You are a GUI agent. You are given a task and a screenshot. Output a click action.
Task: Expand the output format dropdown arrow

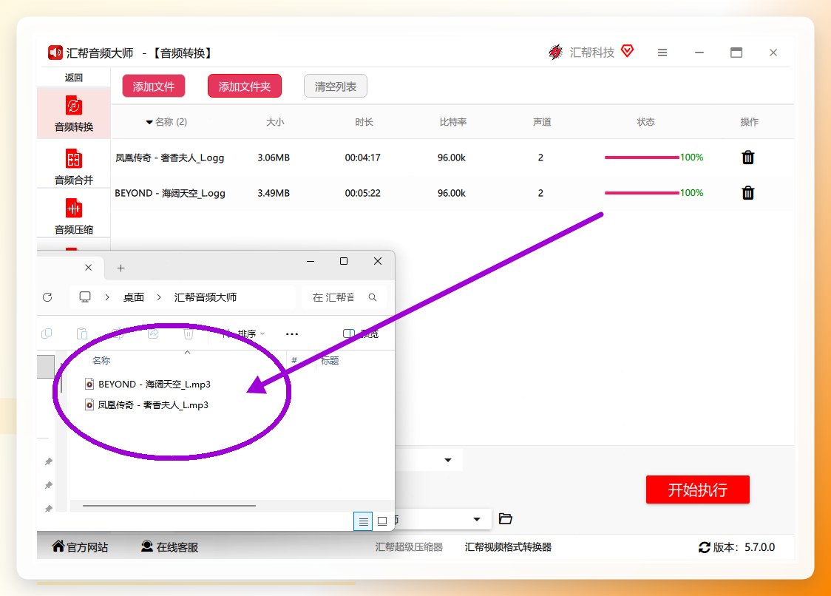[448, 460]
